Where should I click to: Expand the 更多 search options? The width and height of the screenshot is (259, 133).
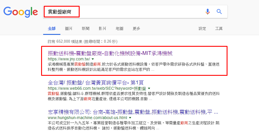136,29
